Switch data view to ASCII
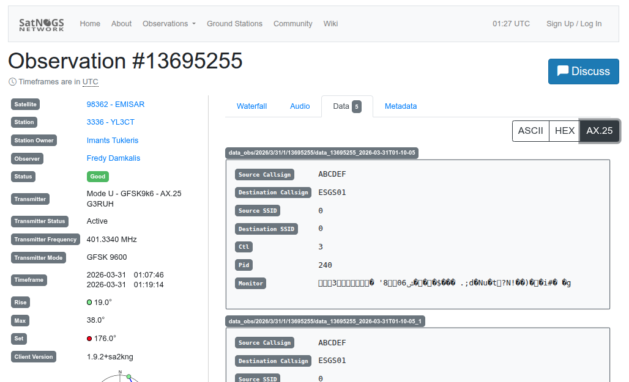Image resolution: width=629 pixels, height=382 pixels. tap(530, 131)
